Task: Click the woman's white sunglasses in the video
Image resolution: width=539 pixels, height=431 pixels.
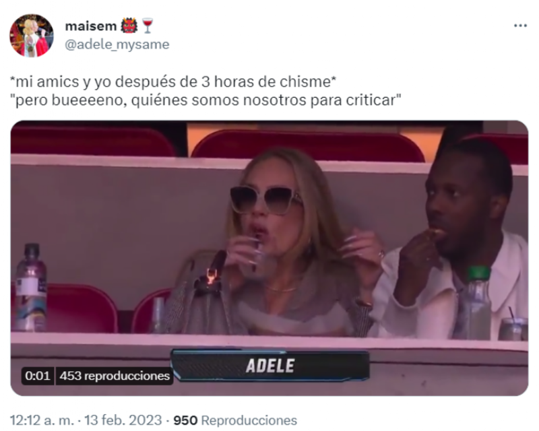Action: tap(265, 199)
